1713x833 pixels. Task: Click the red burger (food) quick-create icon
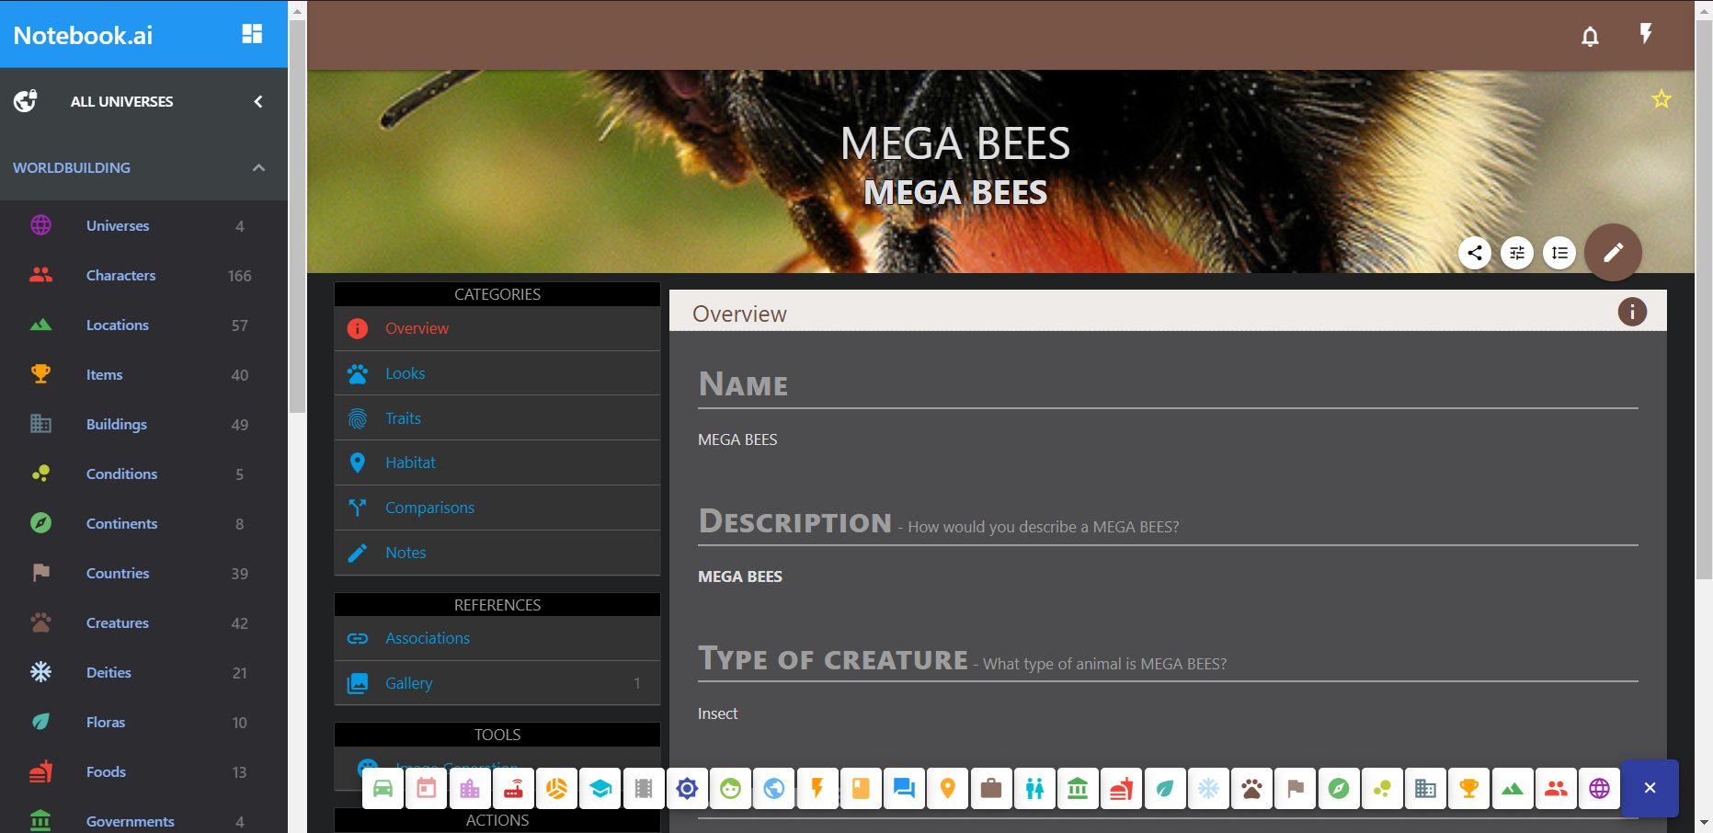[x=1122, y=789]
